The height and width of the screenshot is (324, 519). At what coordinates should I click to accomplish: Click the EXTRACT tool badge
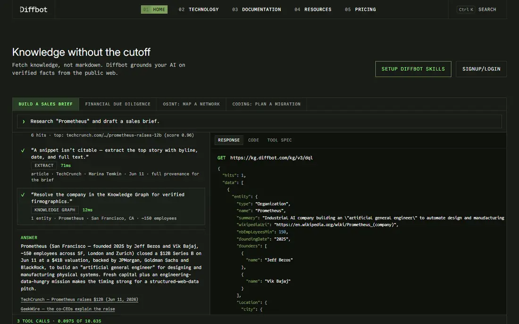(44, 165)
